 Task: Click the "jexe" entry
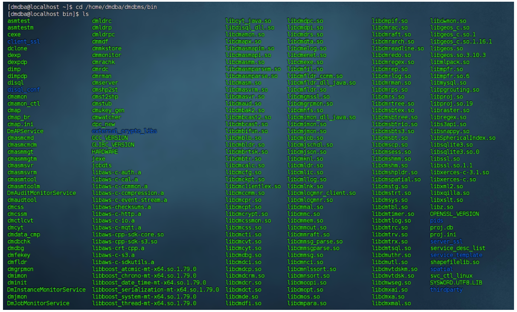99,158
